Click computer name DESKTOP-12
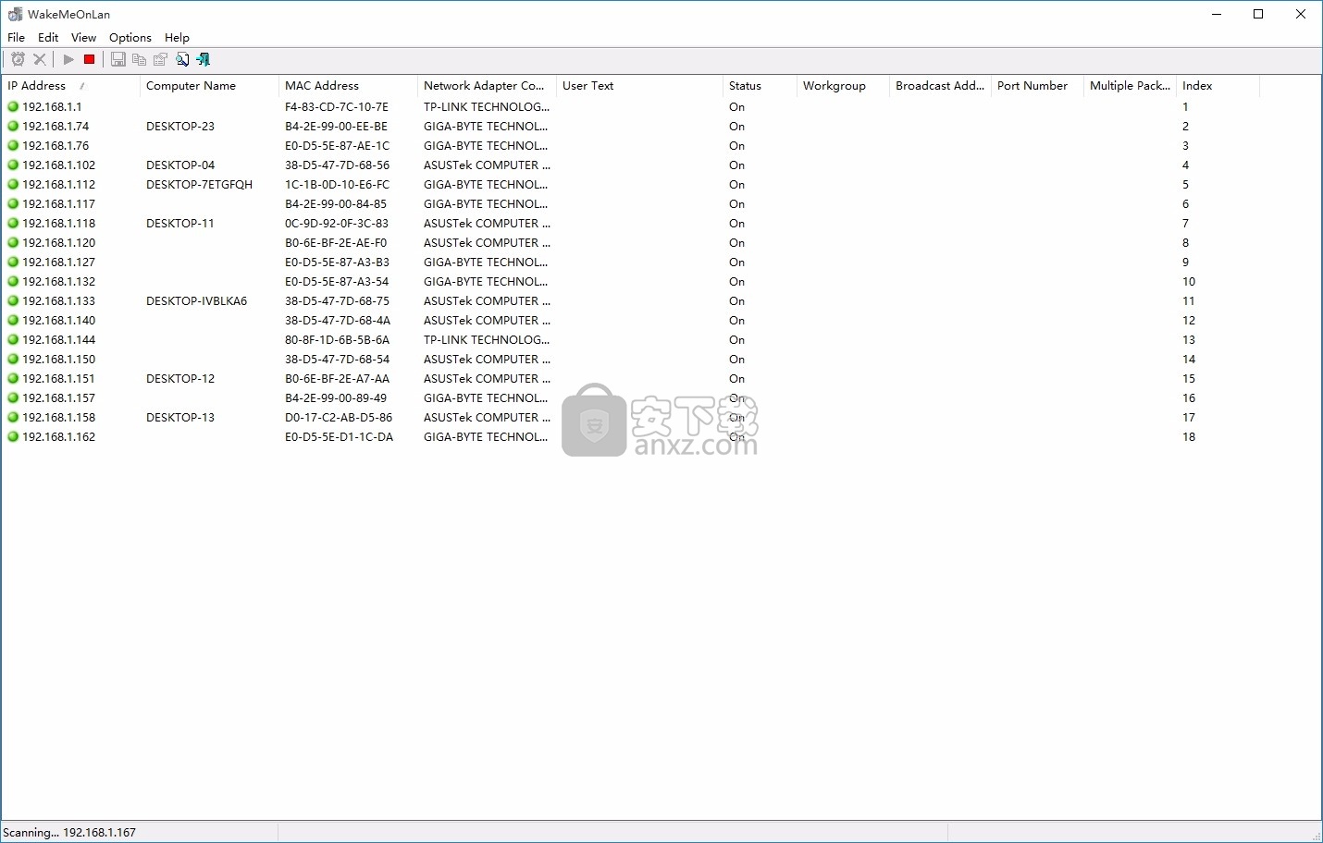Screen dimensions: 1323x843 coord(180,378)
